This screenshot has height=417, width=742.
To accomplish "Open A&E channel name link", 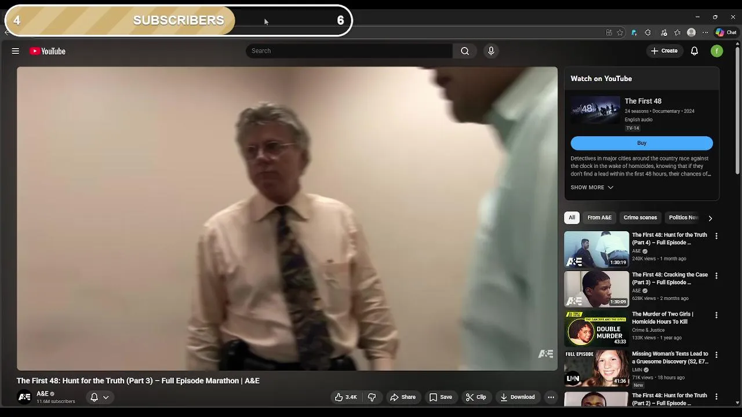I will (x=42, y=394).
